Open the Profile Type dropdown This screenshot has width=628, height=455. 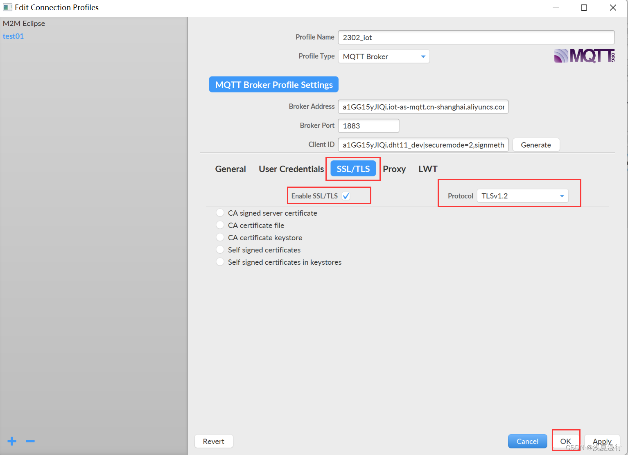384,56
